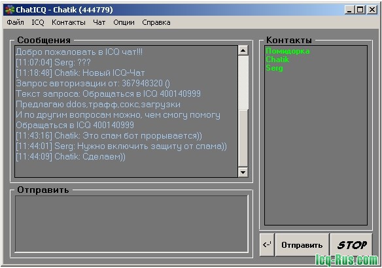Open the Справка menu
The width and height of the screenshot is (382, 268).
tap(156, 22)
